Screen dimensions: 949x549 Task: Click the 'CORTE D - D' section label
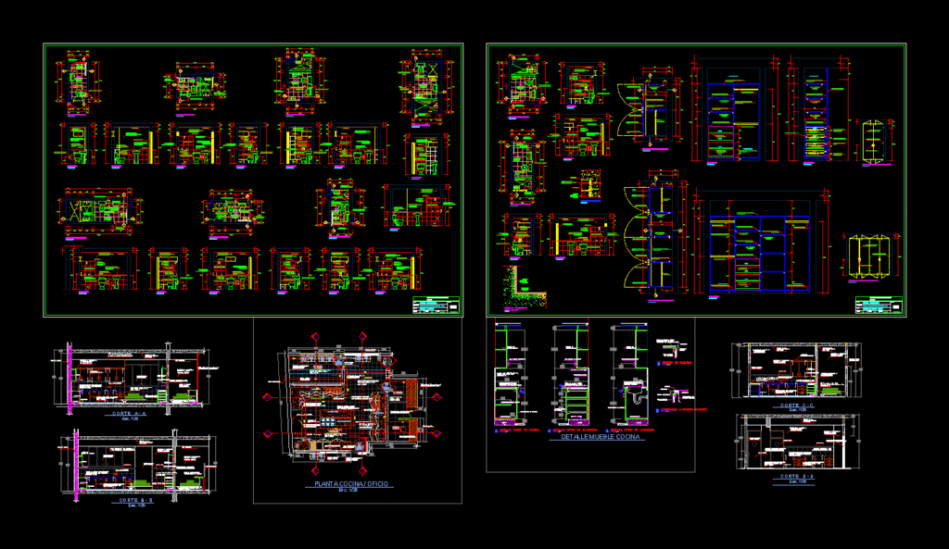(x=796, y=477)
